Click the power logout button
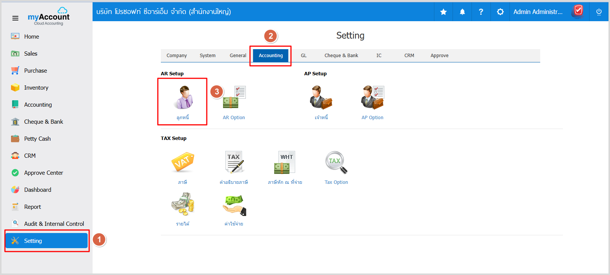The height and width of the screenshot is (275, 610). coord(599,12)
